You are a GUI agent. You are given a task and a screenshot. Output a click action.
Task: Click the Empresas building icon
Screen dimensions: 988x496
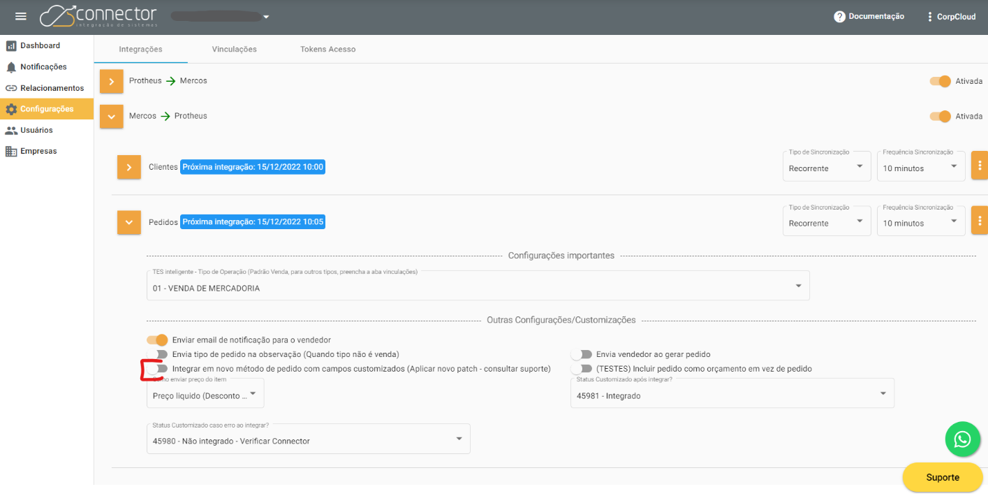tap(11, 151)
